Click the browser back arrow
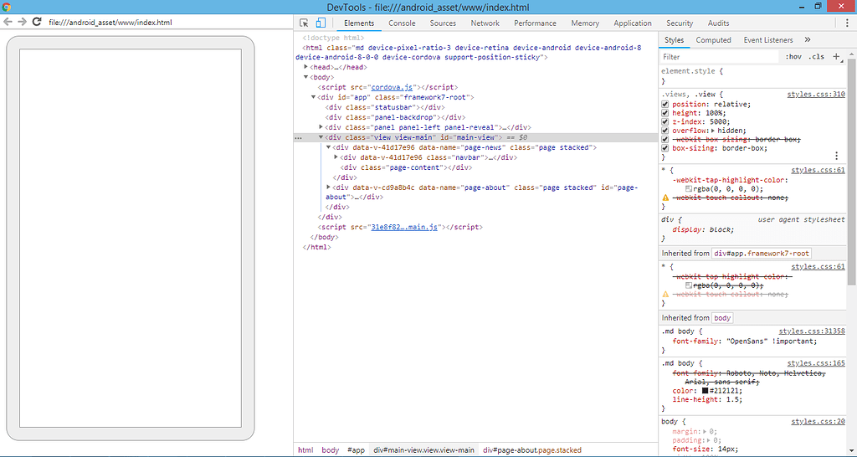 (8, 22)
